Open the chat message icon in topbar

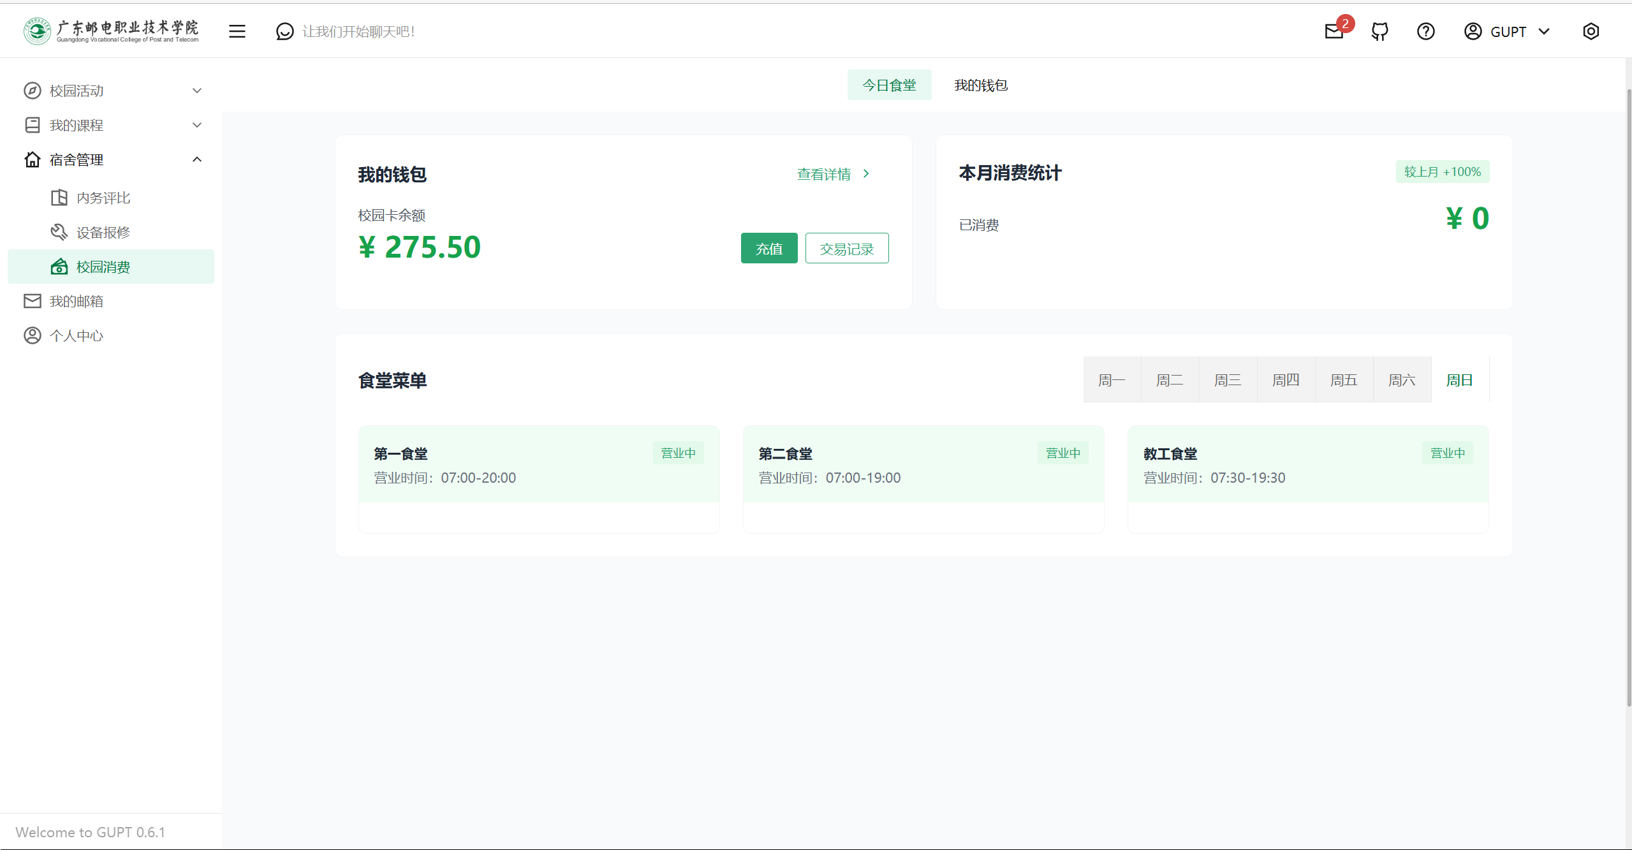pos(284,31)
